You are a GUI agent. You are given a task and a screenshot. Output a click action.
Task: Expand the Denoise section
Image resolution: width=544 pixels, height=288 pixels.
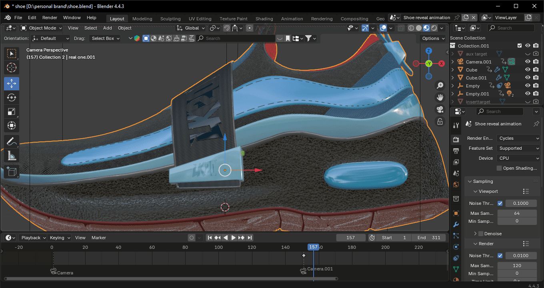[475, 234]
